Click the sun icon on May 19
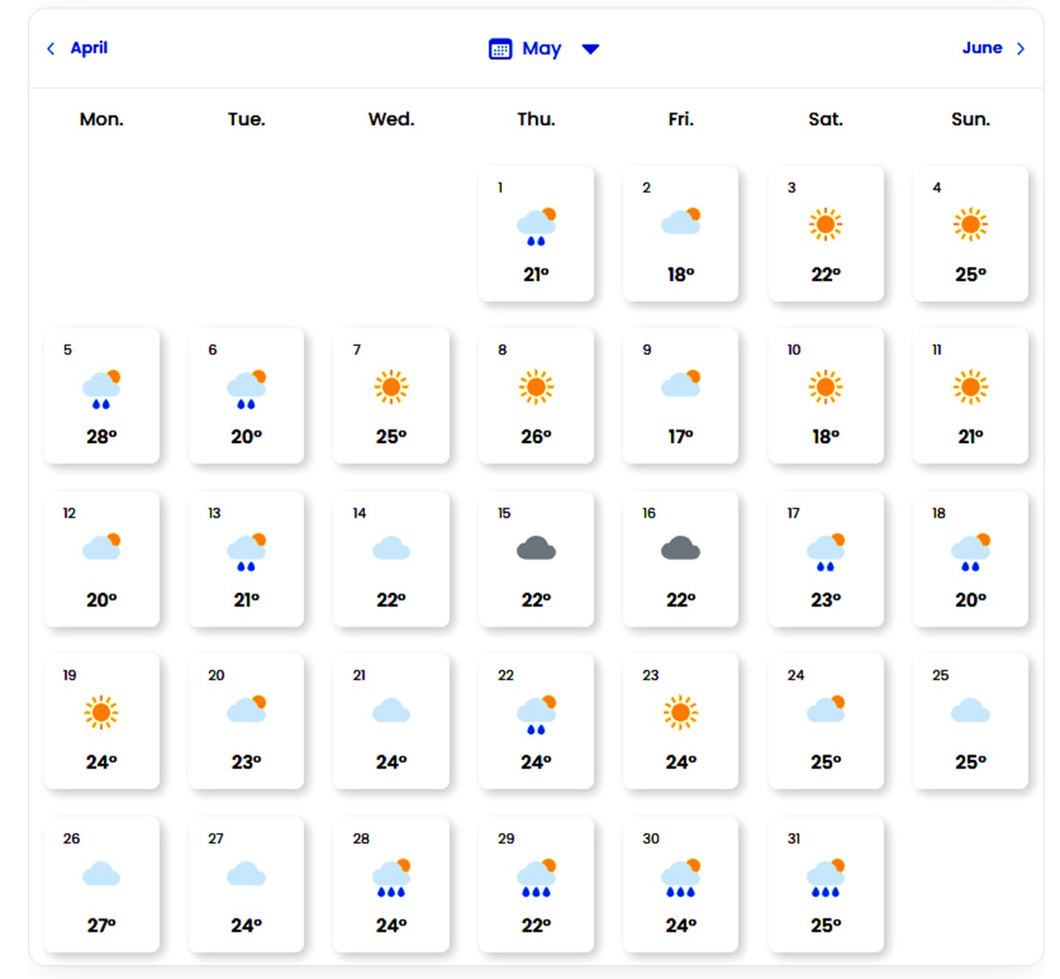Viewport: 1060px width, 979px height. [x=101, y=712]
